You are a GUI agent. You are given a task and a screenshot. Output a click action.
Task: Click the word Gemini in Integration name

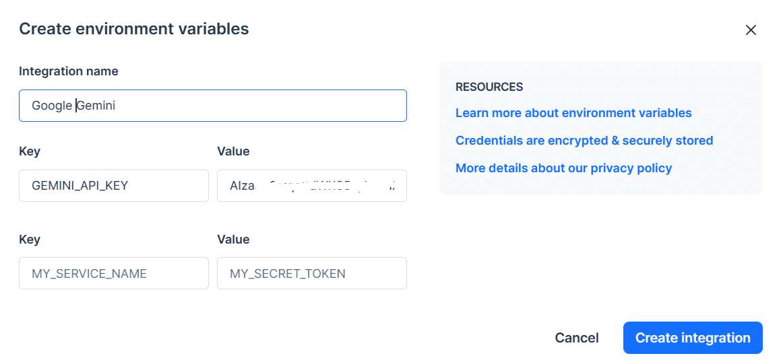[x=96, y=106]
